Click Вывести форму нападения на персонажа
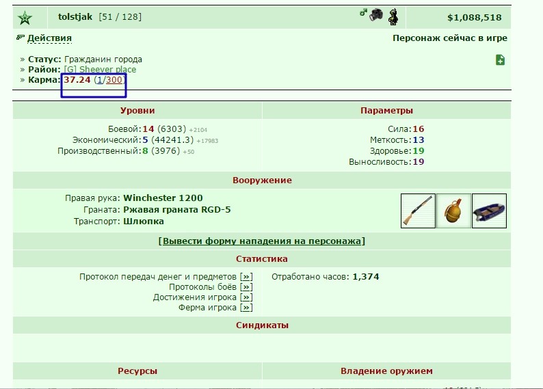Image resolution: width=543 pixels, height=389 pixels. click(x=262, y=241)
